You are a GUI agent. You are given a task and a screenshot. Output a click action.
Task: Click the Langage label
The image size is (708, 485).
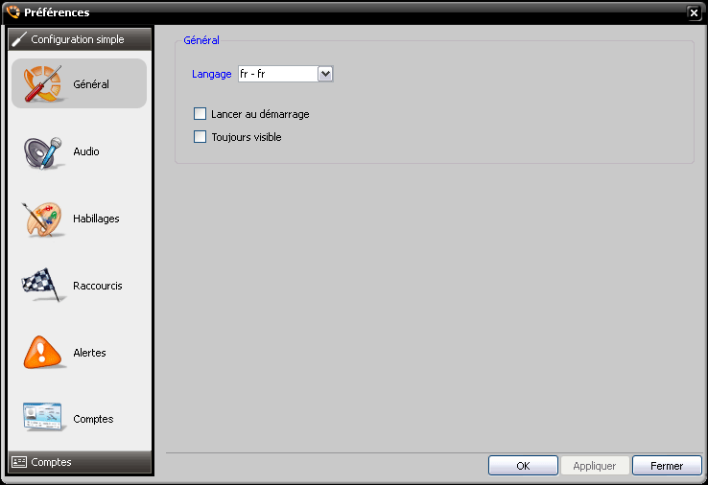tap(212, 74)
